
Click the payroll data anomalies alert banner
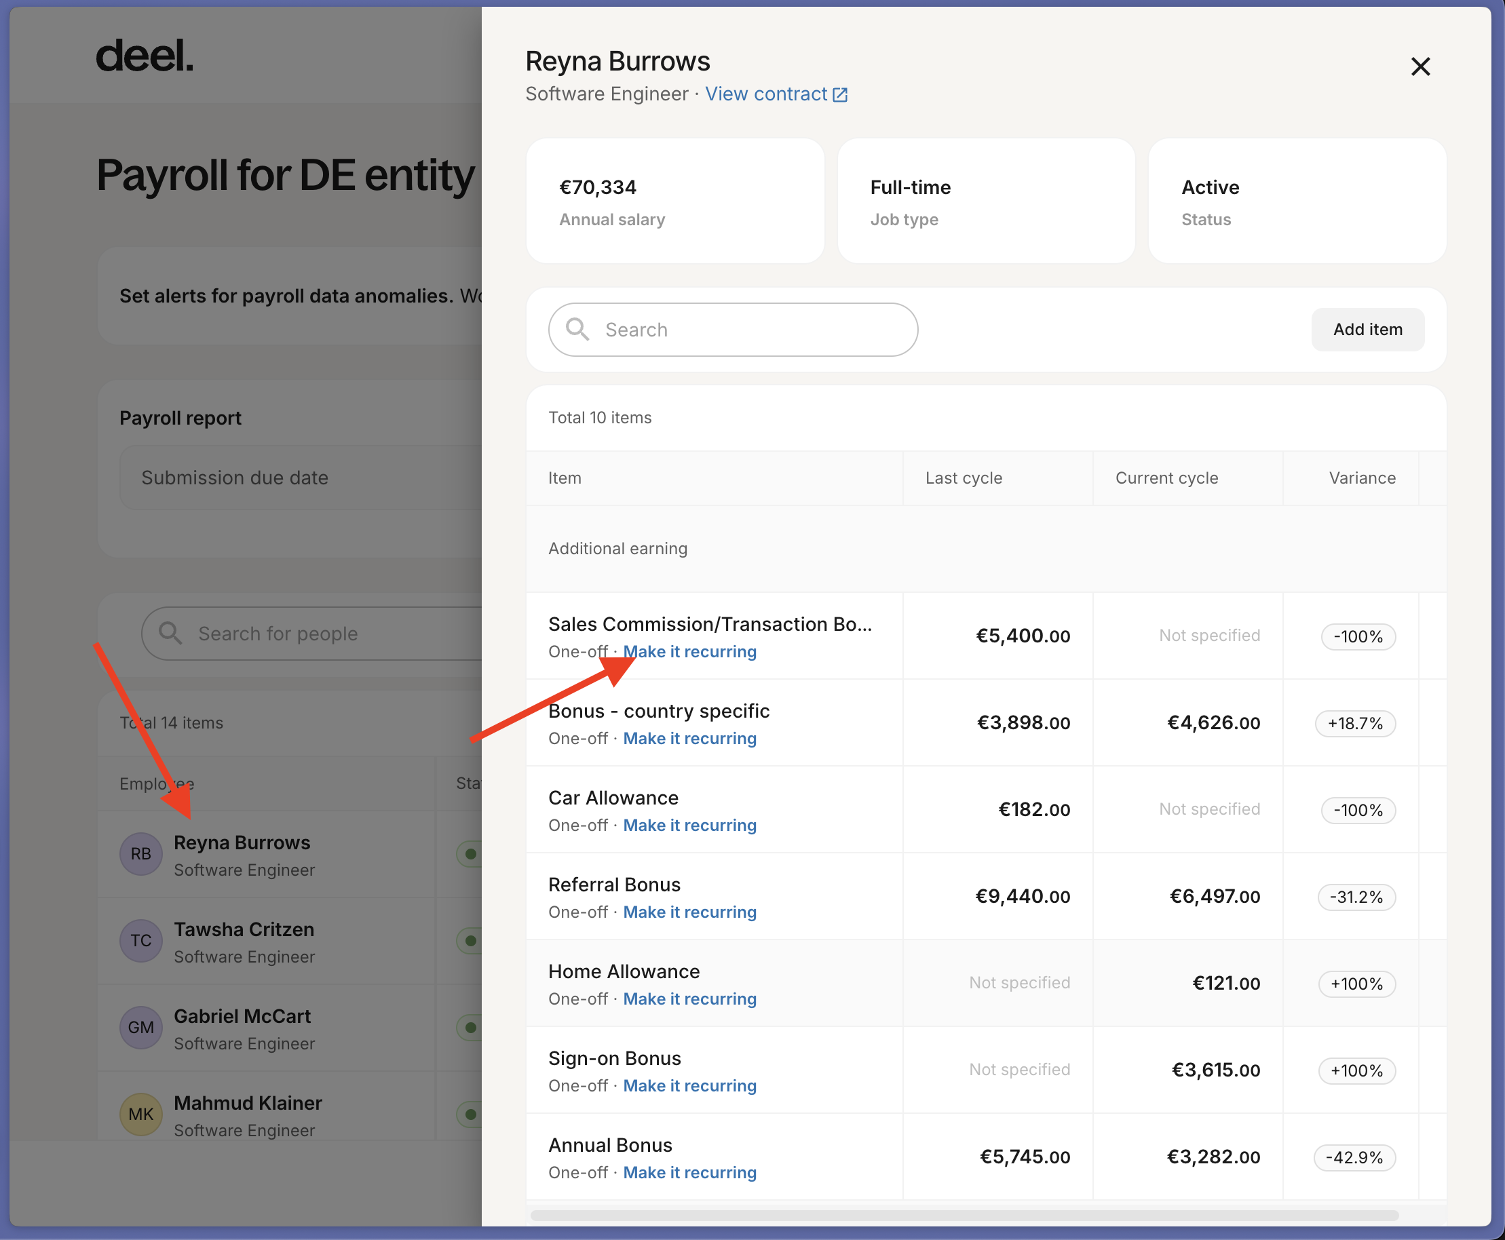[x=290, y=296]
